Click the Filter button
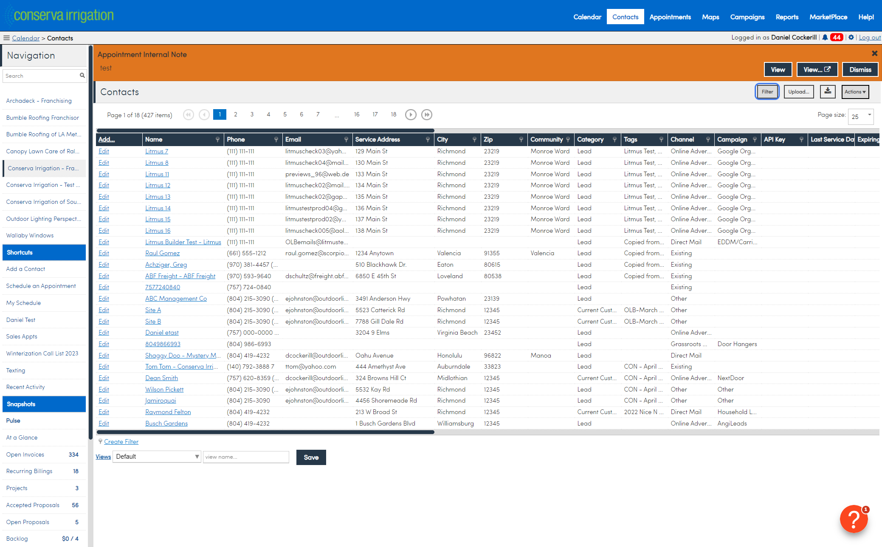882x547 pixels. coord(767,92)
